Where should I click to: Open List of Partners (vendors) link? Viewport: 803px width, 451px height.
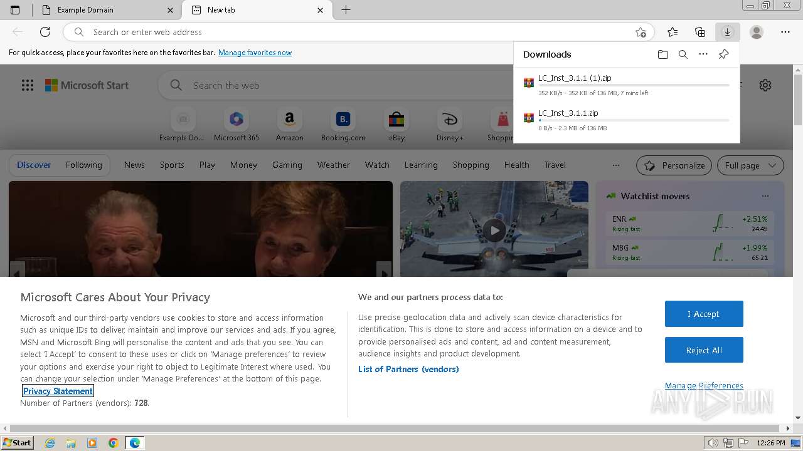click(x=408, y=369)
